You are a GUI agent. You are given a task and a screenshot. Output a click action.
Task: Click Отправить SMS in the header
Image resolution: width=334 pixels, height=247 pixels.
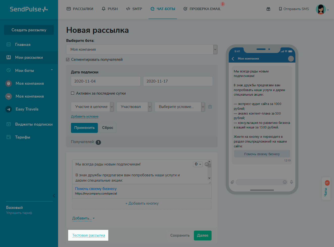click(x=294, y=9)
